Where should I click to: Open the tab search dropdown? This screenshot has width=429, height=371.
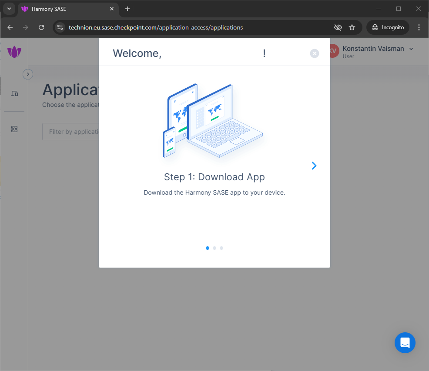9,9
